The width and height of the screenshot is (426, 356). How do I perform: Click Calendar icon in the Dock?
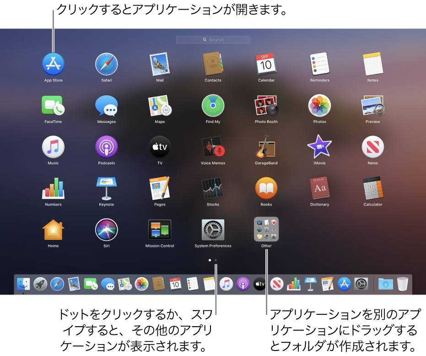[x=175, y=284]
